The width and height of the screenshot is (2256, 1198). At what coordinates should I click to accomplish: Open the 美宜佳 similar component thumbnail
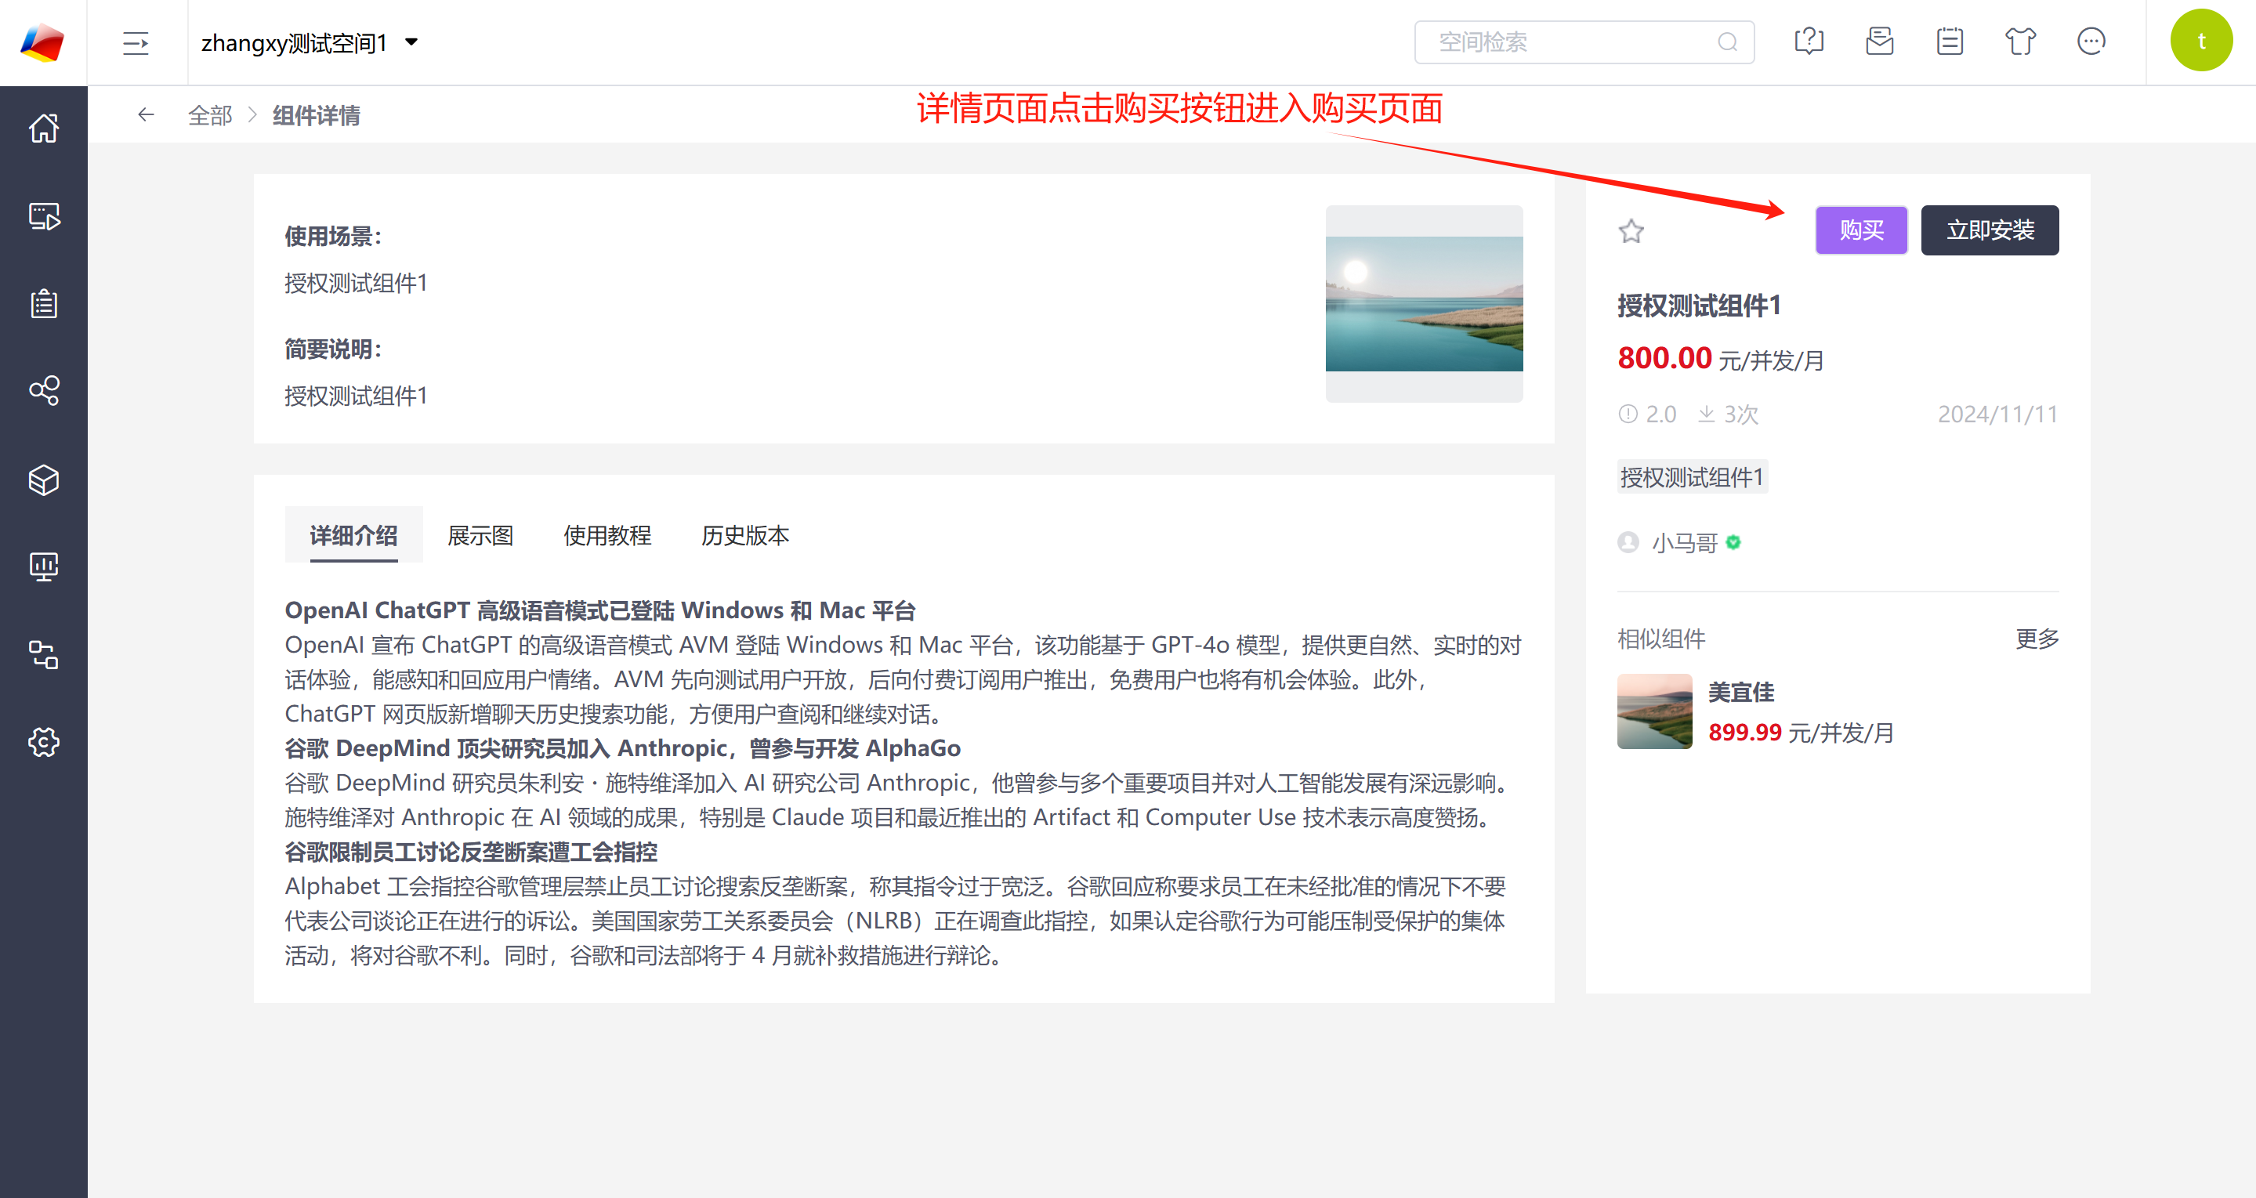coord(1654,711)
